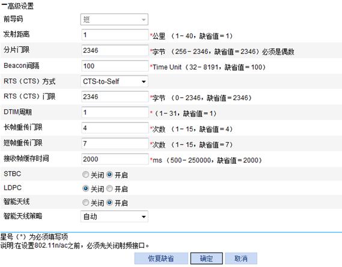Viewport: 342px width, 267px height.
Task: Focus the RTS（CTS）门限 input field
Action: coord(115,97)
